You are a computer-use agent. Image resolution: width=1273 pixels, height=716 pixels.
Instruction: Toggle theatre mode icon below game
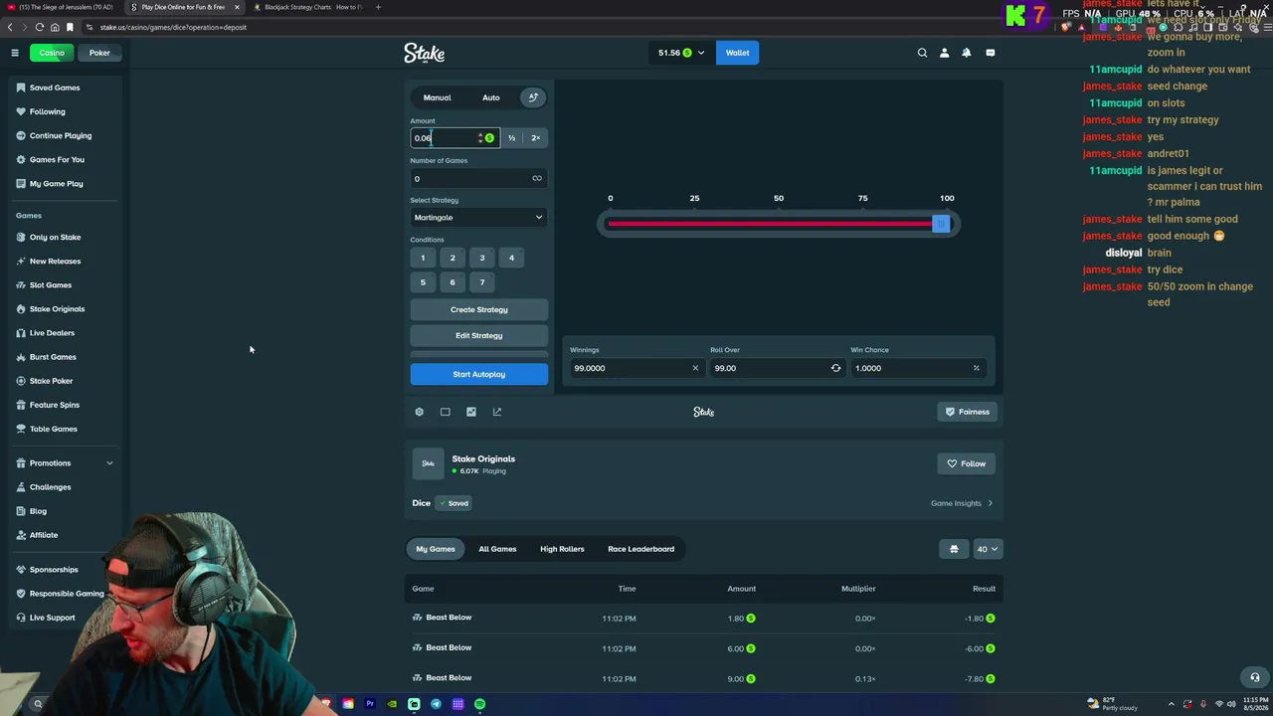click(x=445, y=412)
